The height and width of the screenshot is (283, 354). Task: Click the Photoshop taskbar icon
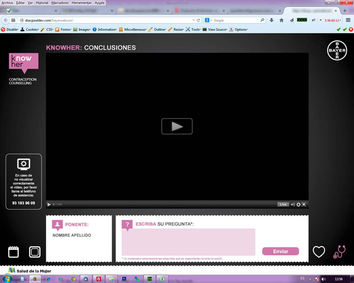pyautogui.click(x=124, y=279)
